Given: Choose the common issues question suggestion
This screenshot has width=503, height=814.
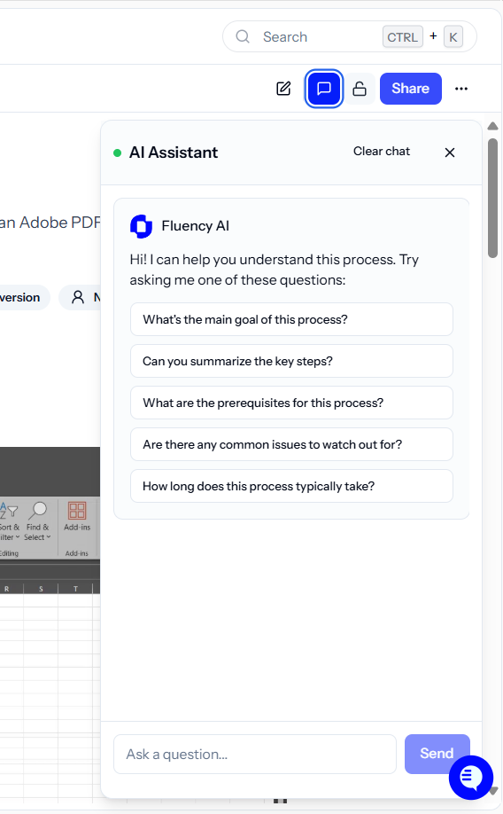Looking at the screenshot, I should point(291,444).
